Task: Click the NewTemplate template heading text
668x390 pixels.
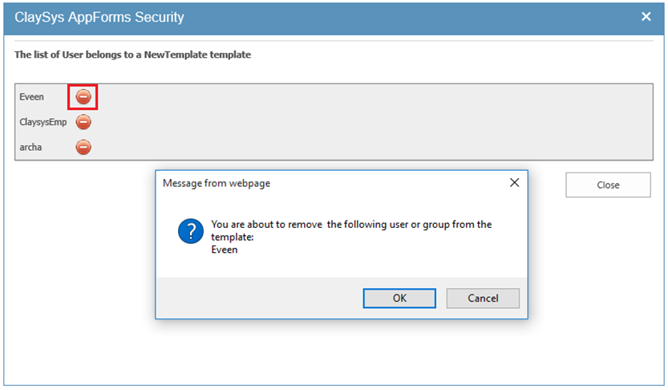Action: pos(132,55)
